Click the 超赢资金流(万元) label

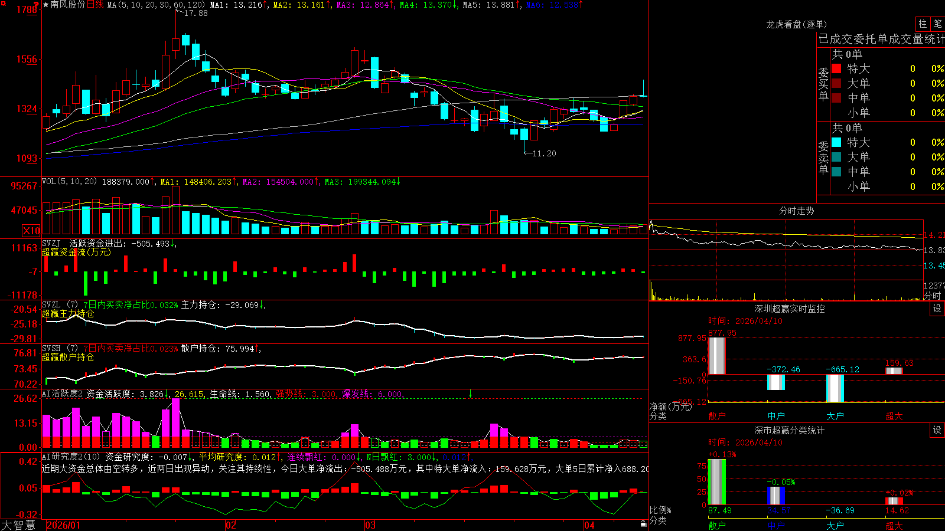(x=76, y=252)
